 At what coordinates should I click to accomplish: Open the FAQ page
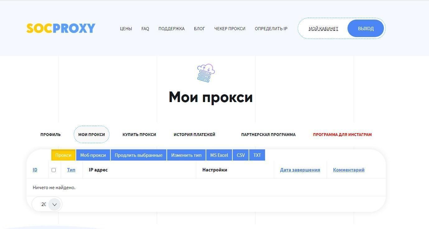[x=145, y=29]
